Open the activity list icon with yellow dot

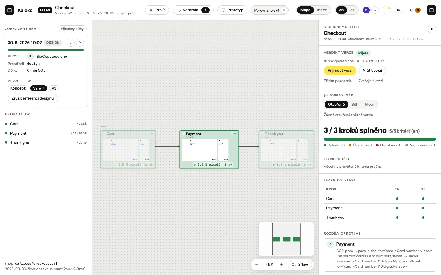pos(387,10)
